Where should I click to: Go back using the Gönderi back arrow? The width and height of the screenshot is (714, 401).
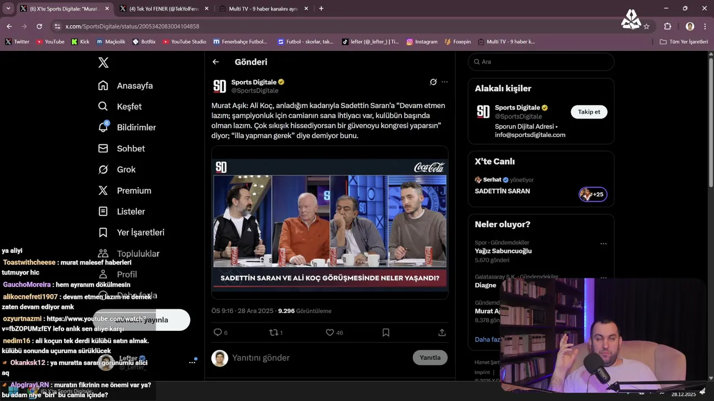[x=216, y=62]
